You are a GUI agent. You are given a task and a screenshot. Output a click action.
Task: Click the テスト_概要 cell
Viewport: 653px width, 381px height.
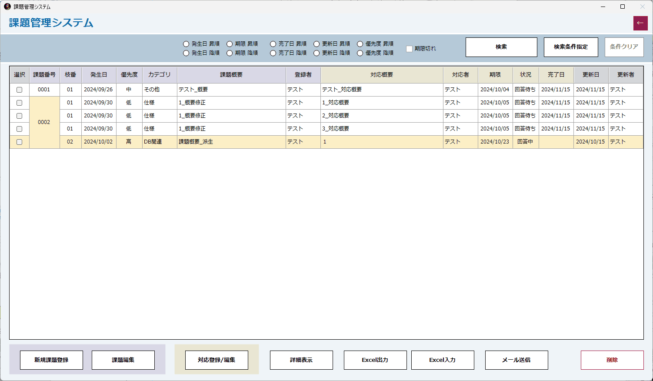[231, 90]
